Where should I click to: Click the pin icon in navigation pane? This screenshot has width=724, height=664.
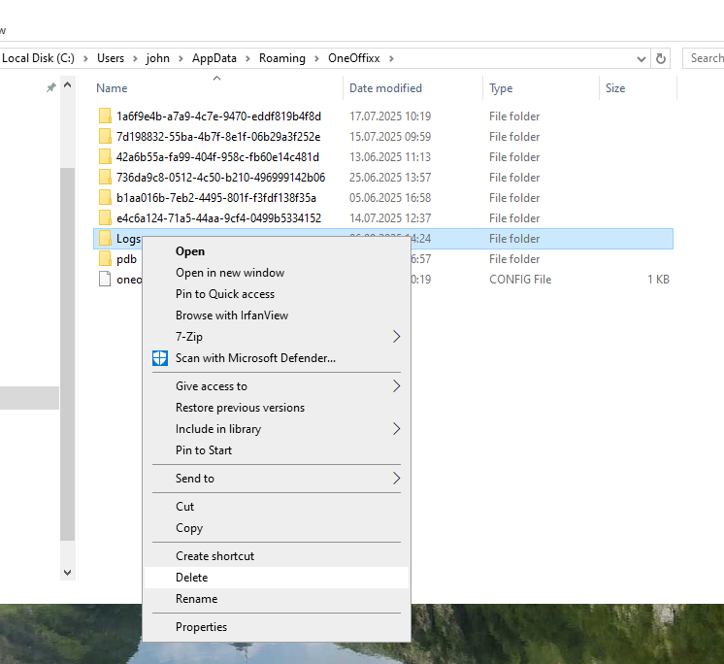[x=50, y=87]
